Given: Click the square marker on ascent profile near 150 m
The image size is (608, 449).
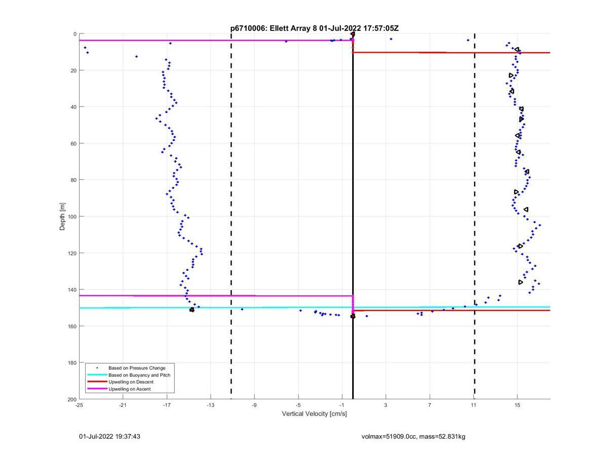Looking at the screenshot, I should tap(192, 309).
